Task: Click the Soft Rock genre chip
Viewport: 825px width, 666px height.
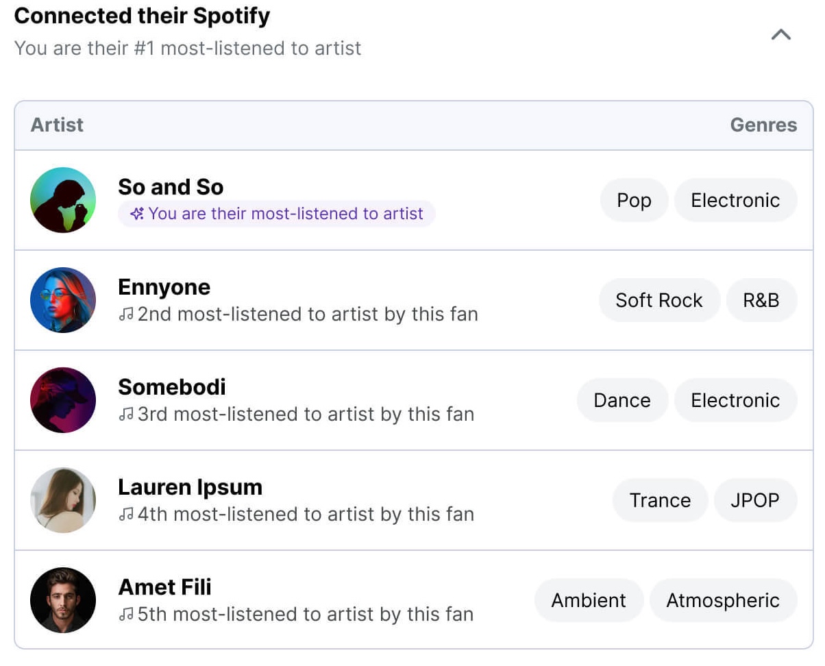Action: click(659, 300)
